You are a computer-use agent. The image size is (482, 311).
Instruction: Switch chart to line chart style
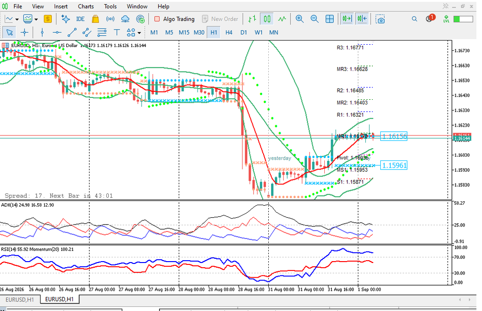(x=282, y=19)
